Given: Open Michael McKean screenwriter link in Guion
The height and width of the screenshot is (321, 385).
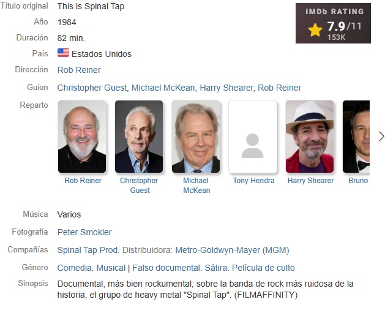Looking at the screenshot, I should [163, 88].
